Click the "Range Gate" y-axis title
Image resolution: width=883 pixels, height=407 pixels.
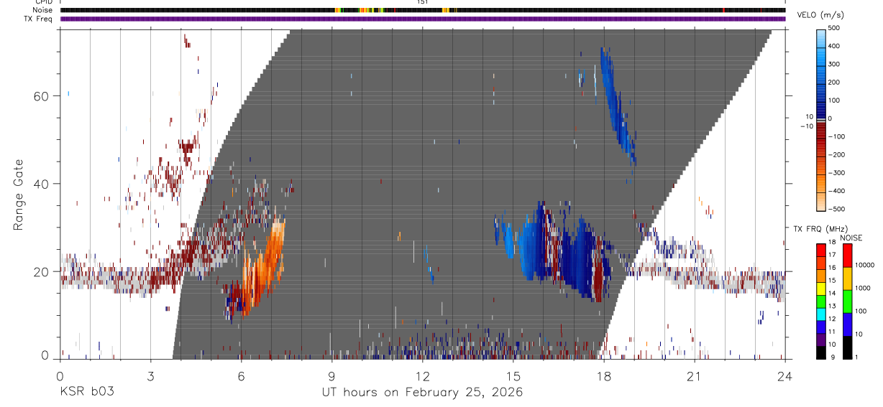click(19, 195)
